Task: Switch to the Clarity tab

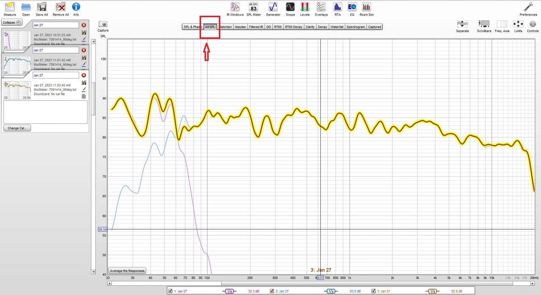Action: [310, 27]
